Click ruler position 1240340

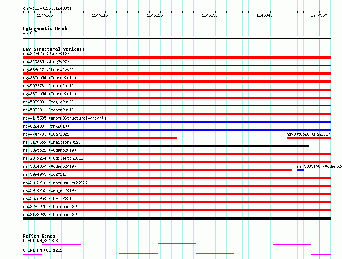(265, 15)
